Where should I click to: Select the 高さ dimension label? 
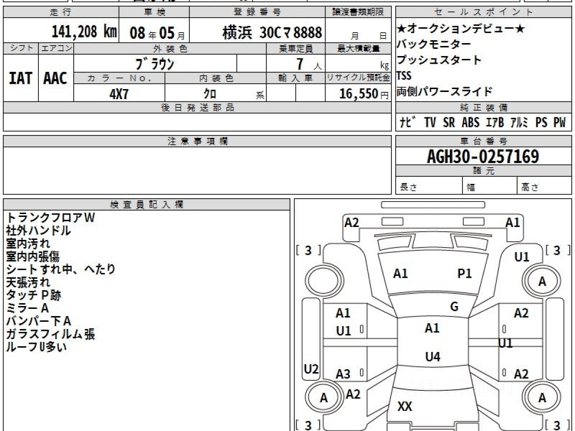point(530,187)
